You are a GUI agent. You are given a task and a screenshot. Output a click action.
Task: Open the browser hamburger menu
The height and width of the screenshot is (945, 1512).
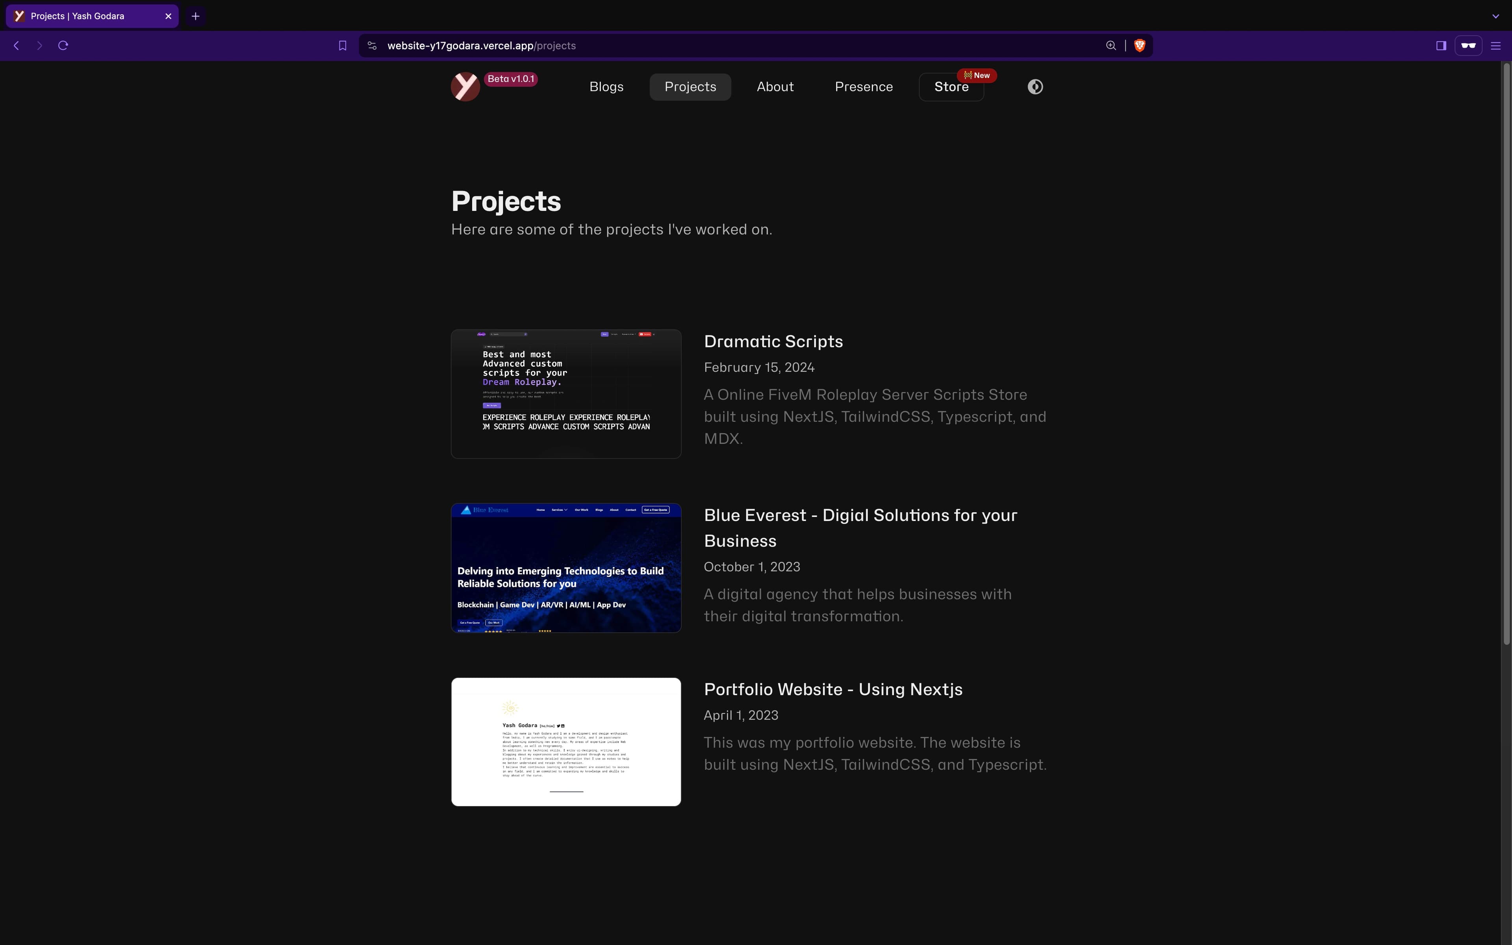1496,46
